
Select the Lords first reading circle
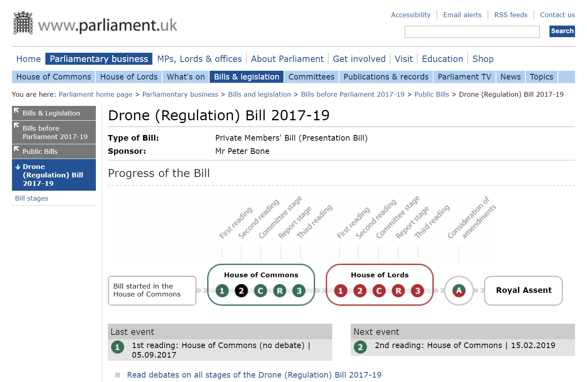click(x=341, y=291)
